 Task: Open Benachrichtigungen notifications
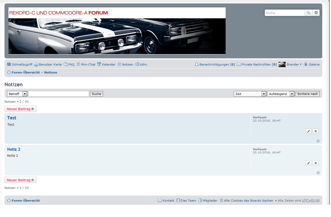point(215,64)
